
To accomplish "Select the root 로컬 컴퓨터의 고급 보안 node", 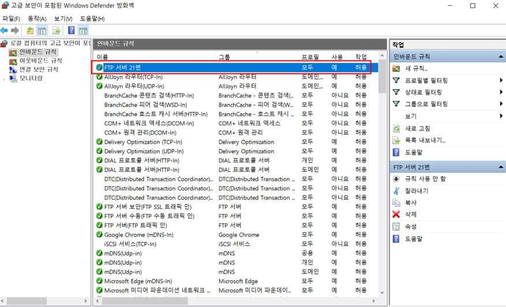I will coord(50,43).
